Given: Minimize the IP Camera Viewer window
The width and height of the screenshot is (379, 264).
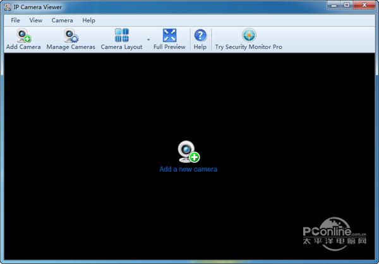Looking at the screenshot, I should [334, 5].
